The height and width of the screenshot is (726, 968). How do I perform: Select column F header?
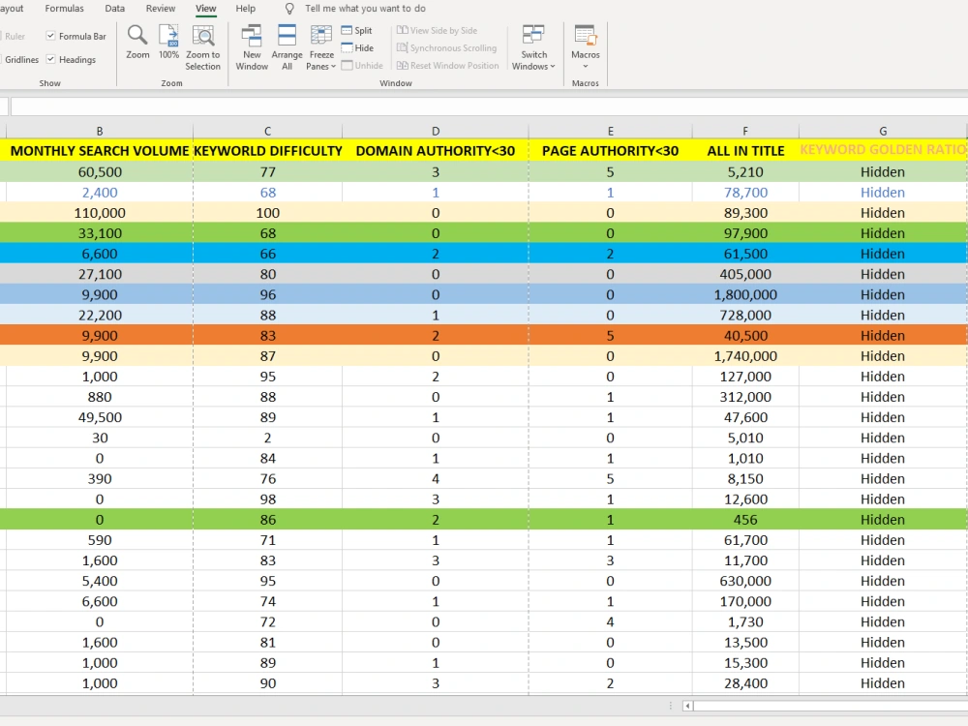coord(745,131)
